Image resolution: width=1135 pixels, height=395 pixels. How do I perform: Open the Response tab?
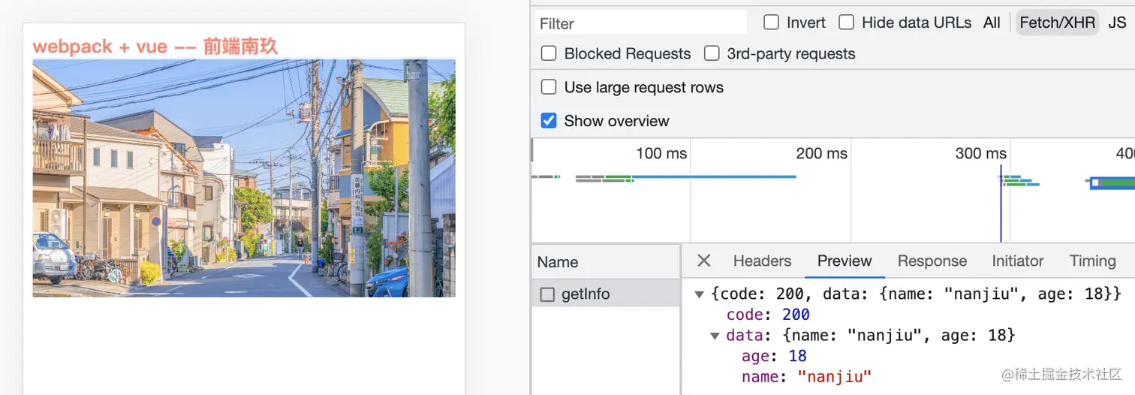pyautogui.click(x=932, y=261)
